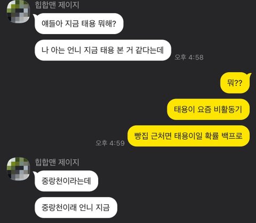Click the word 비활동기 in the yellow bubble
This screenshot has height=223, width=256.
(x=228, y=109)
